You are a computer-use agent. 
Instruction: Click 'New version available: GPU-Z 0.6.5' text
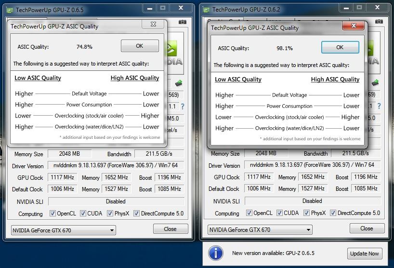pos(274,253)
